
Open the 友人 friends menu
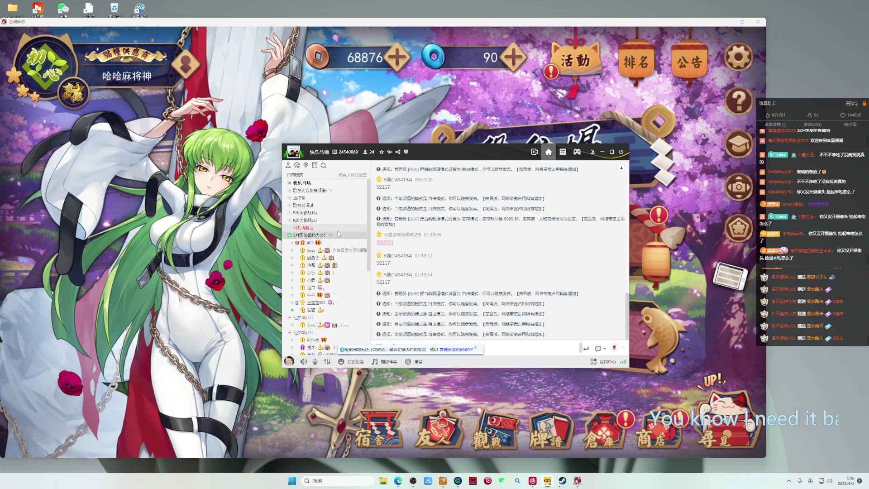click(438, 429)
